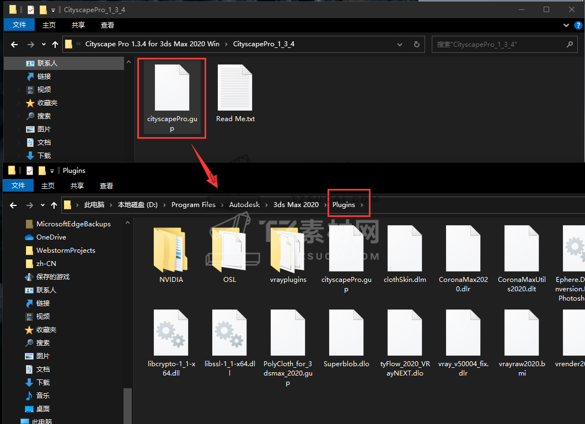585x424 pixels.
Task: Navigate to Autodesk breadcrumb
Action: [x=244, y=205]
